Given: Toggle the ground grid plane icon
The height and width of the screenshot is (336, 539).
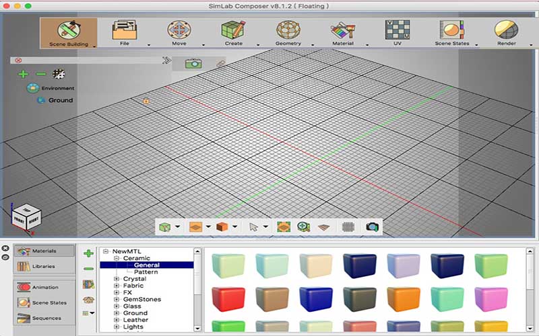Looking at the screenshot, I should click(x=324, y=227).
